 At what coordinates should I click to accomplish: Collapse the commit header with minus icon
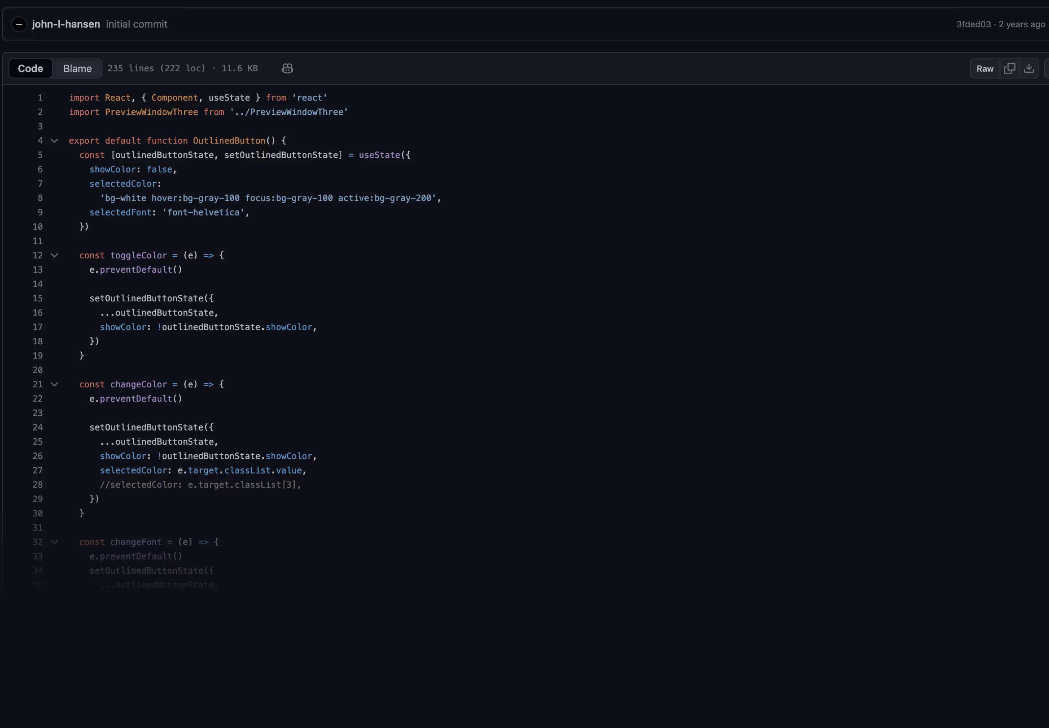pos(19,24)
